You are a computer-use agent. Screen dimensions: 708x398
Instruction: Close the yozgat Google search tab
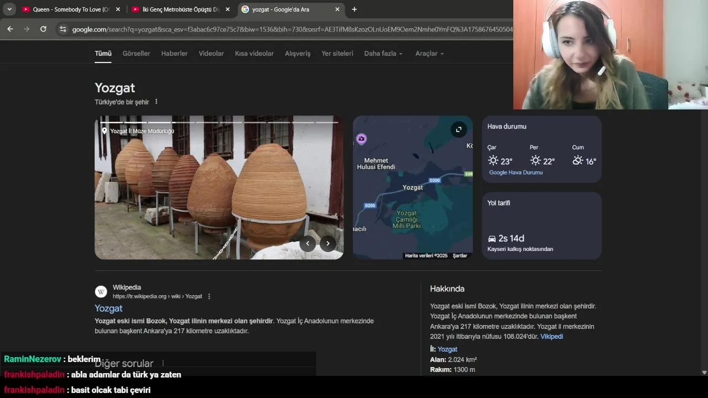[337, 9]
